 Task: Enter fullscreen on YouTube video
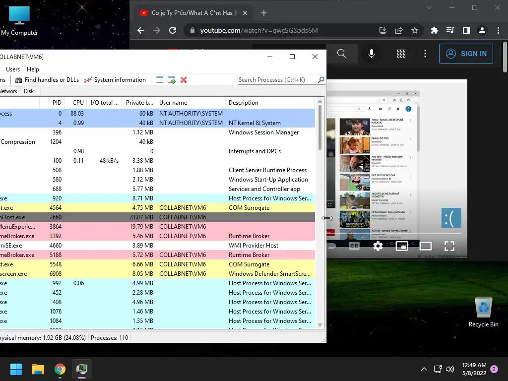click(x=449, y=246)
